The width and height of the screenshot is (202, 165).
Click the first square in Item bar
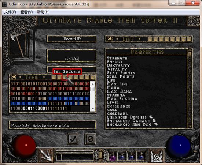(x=54, y=77)
